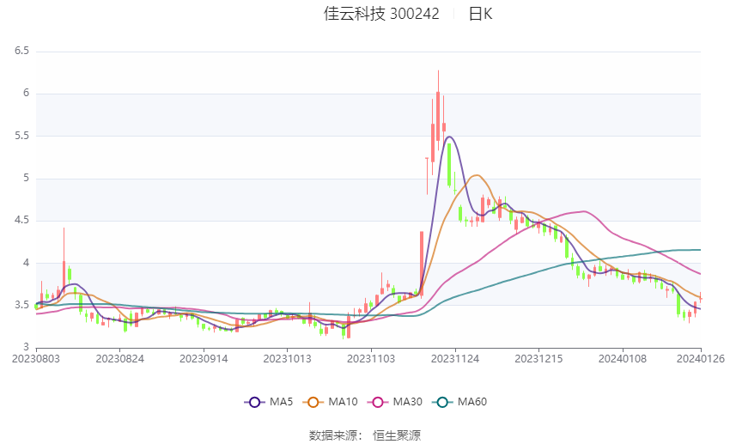Select the 20240126 date axis label
Screen dimensions: 730x444
(700, 359)
